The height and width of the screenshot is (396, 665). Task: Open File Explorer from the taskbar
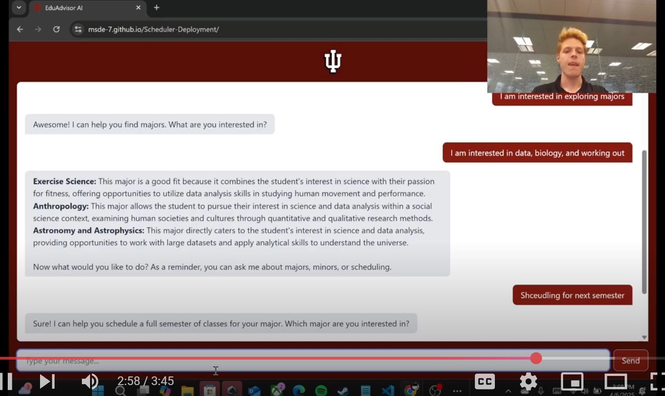pos(187,391)
